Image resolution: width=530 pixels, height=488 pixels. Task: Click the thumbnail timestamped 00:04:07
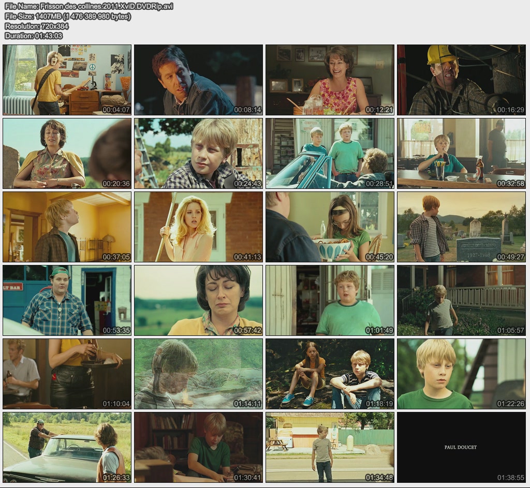click(x=67, y=80)
